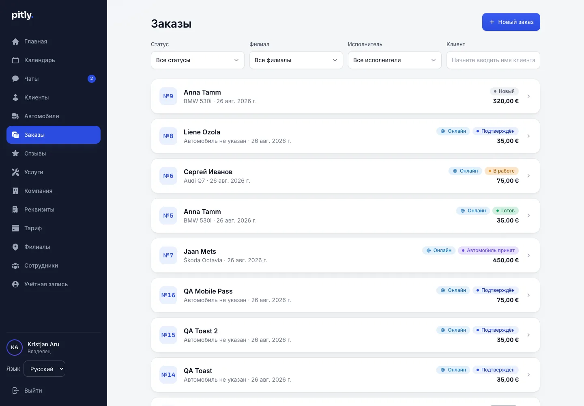Open the Календарь menu item
The height and width of the screenshot is (406, 584).
pos(54,60)
